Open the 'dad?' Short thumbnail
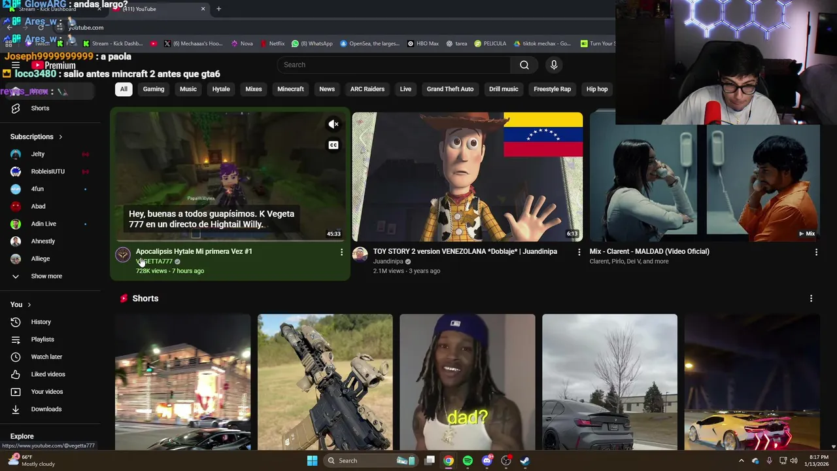Screen dimensions: 837x471 [468, 382]
